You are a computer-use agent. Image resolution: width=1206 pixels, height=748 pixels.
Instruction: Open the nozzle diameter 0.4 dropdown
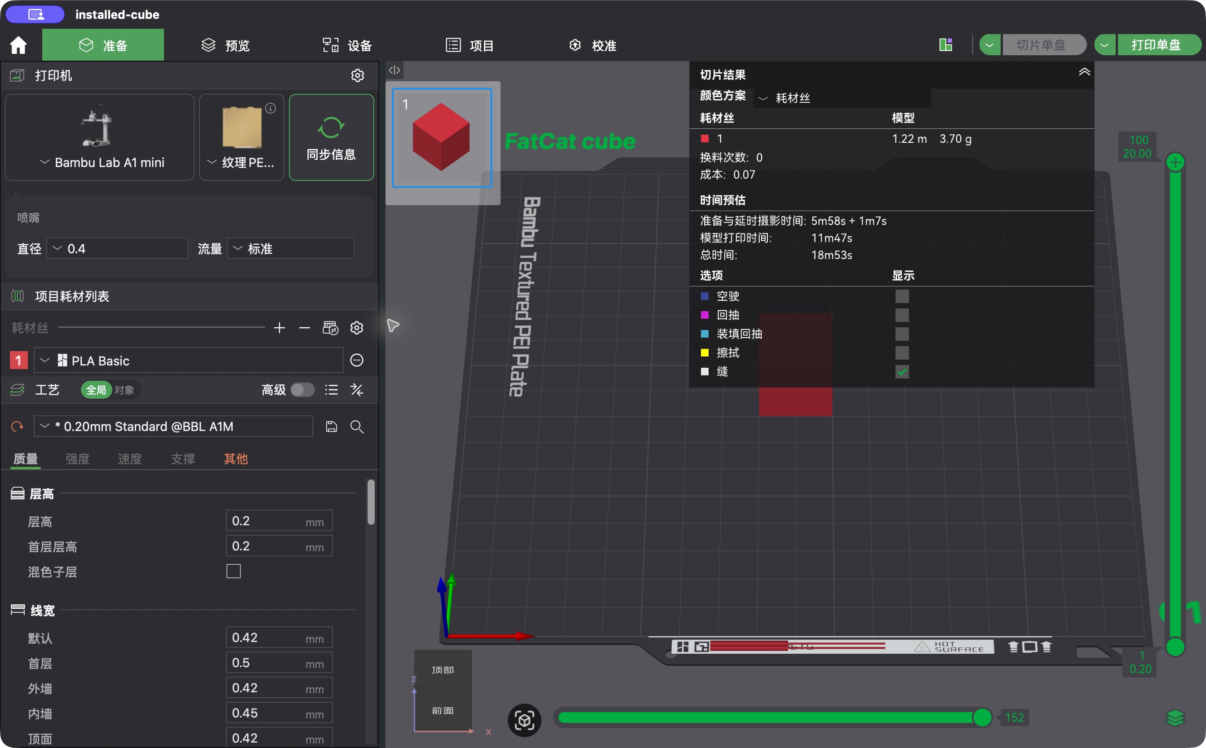117,248
